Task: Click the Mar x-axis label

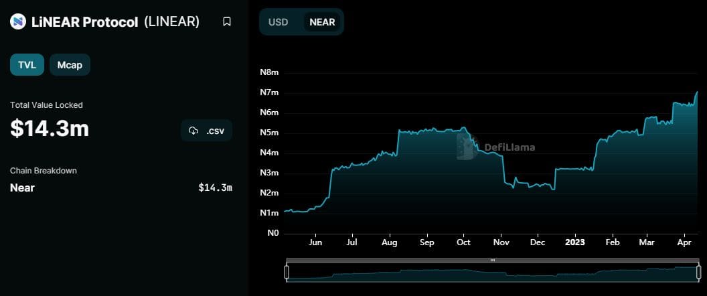Action: pos(647,242)
